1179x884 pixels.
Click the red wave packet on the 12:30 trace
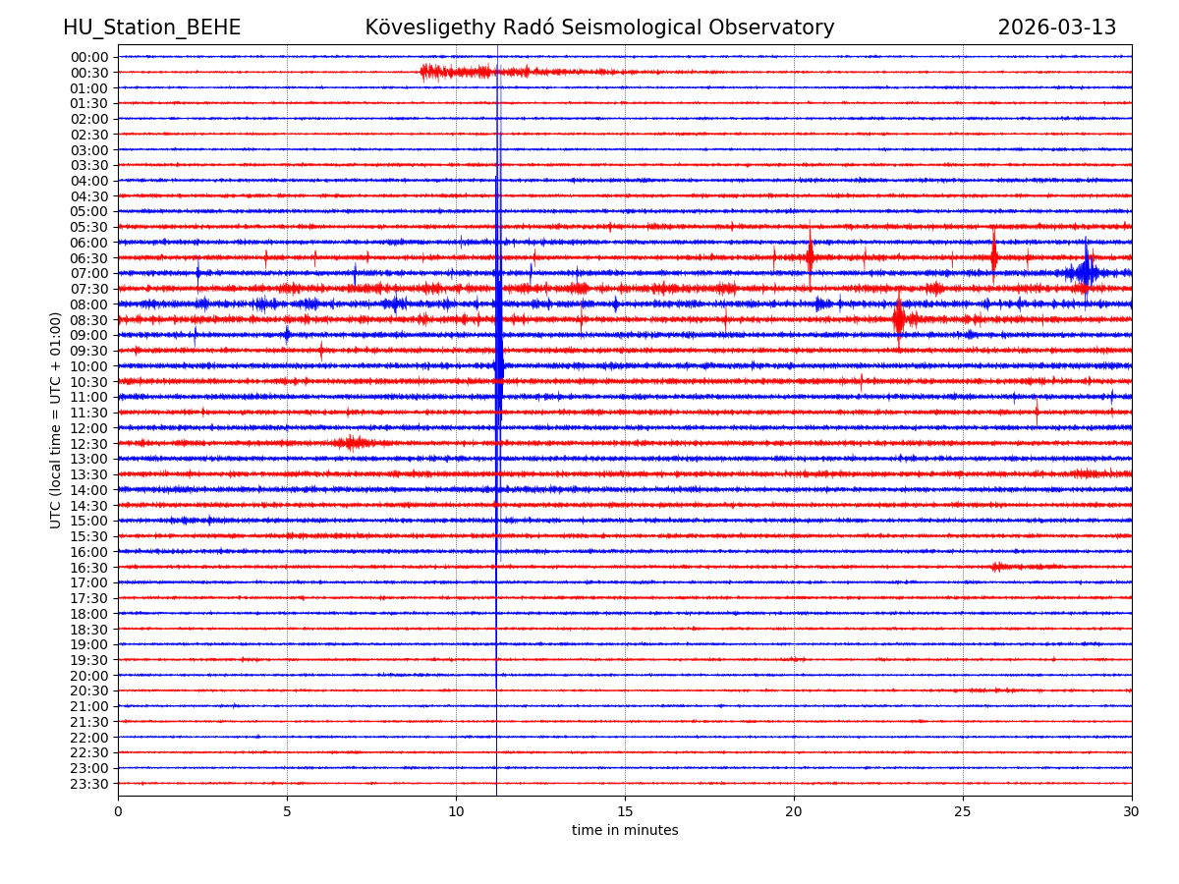(x=353, y=443)
